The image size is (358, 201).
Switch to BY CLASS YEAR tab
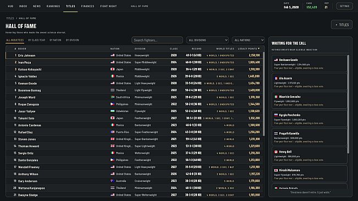click(36, 40)
